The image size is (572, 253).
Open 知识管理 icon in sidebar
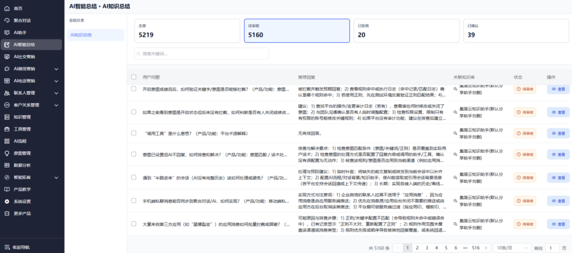[6, 117]
